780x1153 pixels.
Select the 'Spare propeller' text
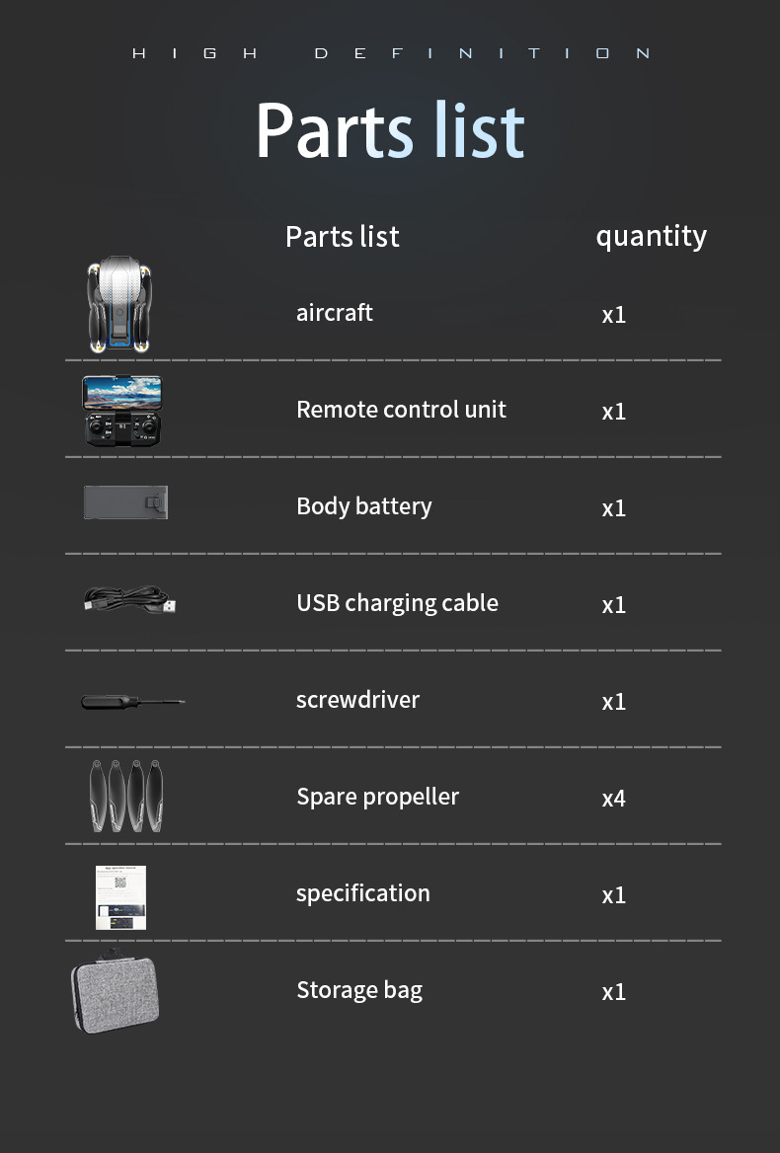point(377,797)
